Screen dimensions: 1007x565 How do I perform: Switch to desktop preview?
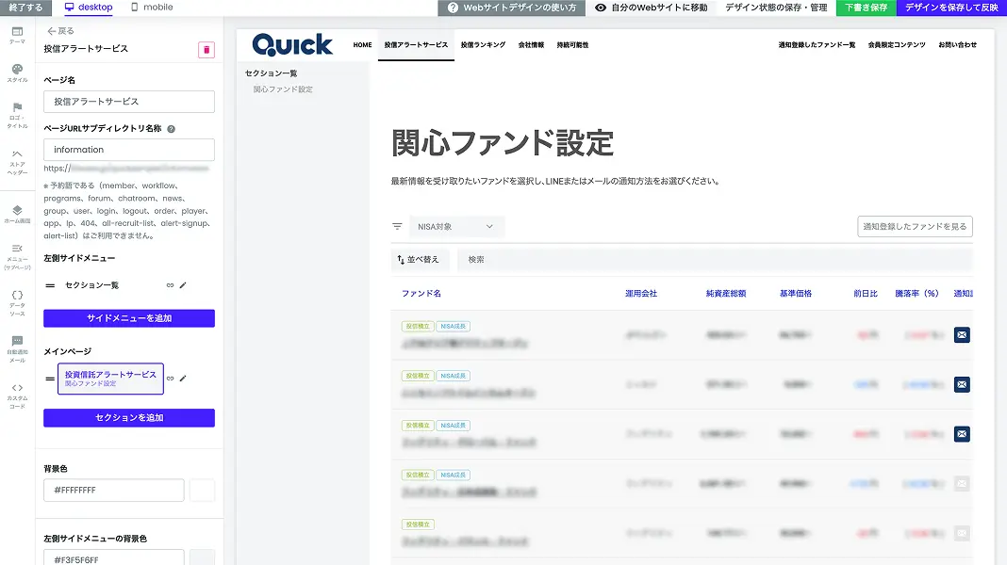pos(89,7)
